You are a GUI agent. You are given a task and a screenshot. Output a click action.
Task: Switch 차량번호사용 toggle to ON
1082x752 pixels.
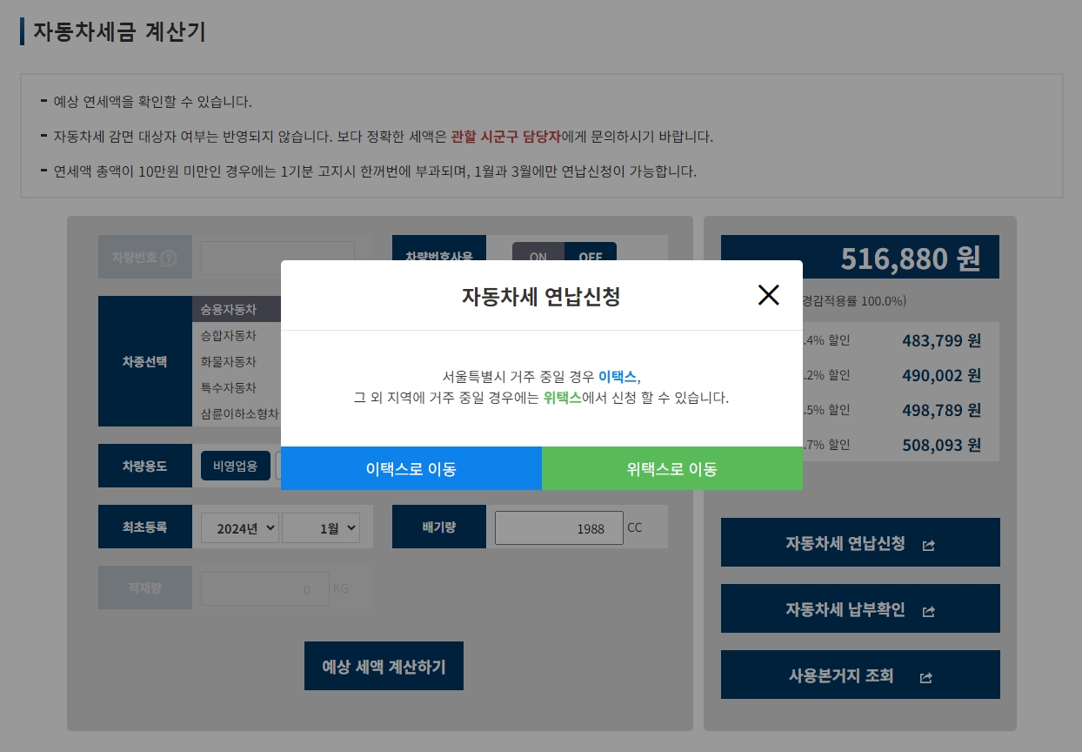537,257
